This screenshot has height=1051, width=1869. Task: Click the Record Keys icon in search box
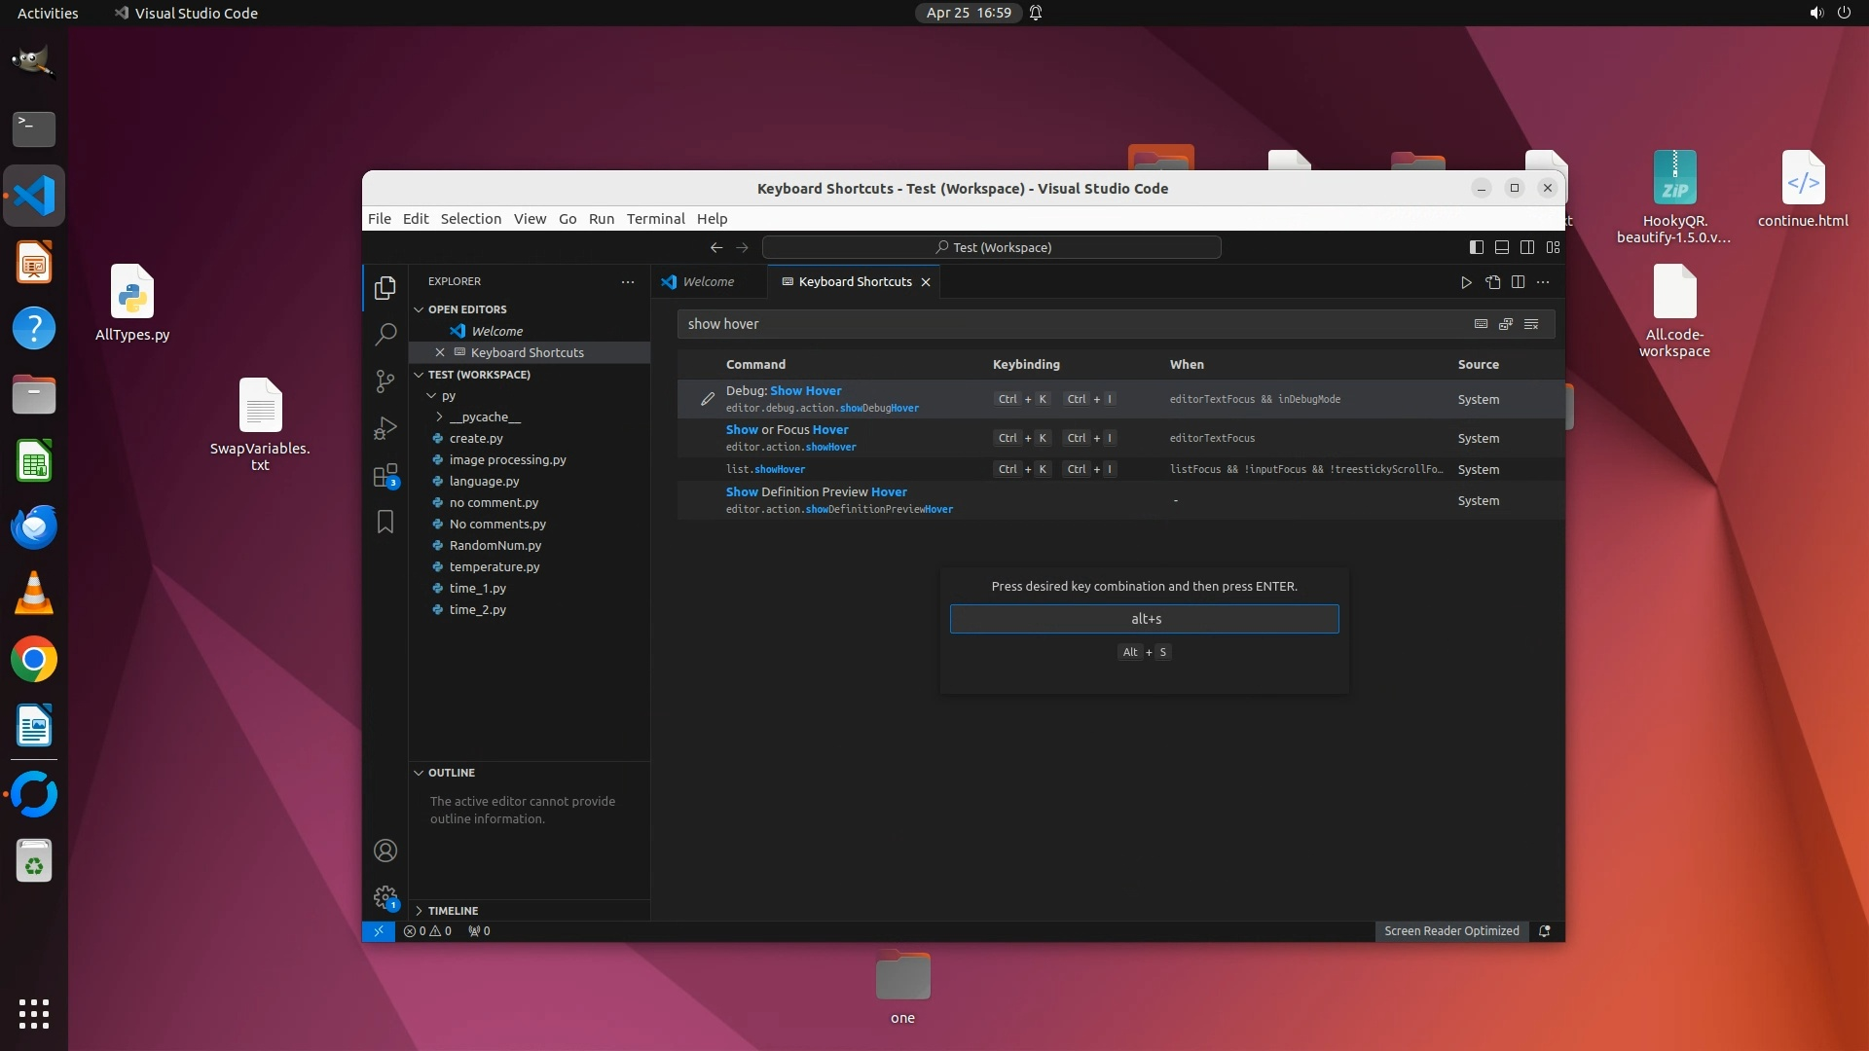[1481, 324]
